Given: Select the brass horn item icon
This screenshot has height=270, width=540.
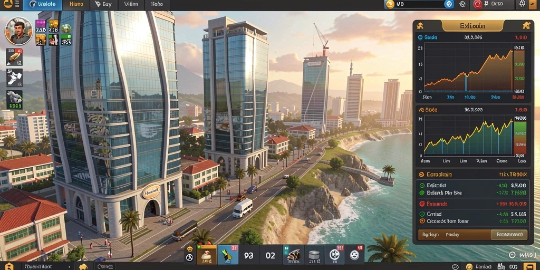Looking at the screenshot, I should (14, 57).
